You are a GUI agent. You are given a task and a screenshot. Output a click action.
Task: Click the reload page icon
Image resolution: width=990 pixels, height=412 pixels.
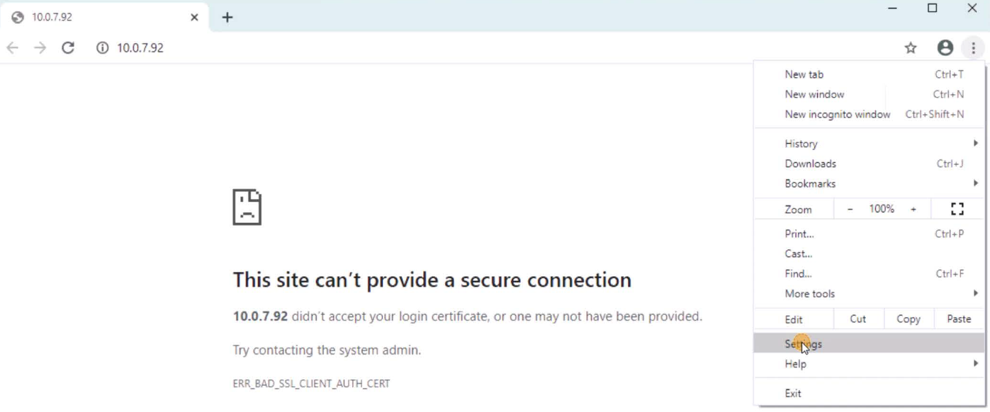68,48
